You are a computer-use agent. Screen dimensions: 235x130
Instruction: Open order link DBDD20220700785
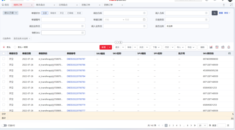(x=76, y=70)
